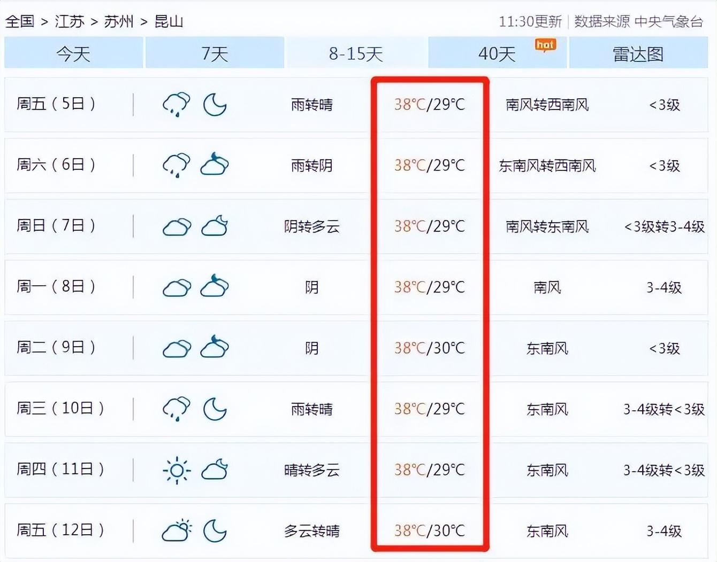Click the 中央气象台 data source text

[669, 22]
